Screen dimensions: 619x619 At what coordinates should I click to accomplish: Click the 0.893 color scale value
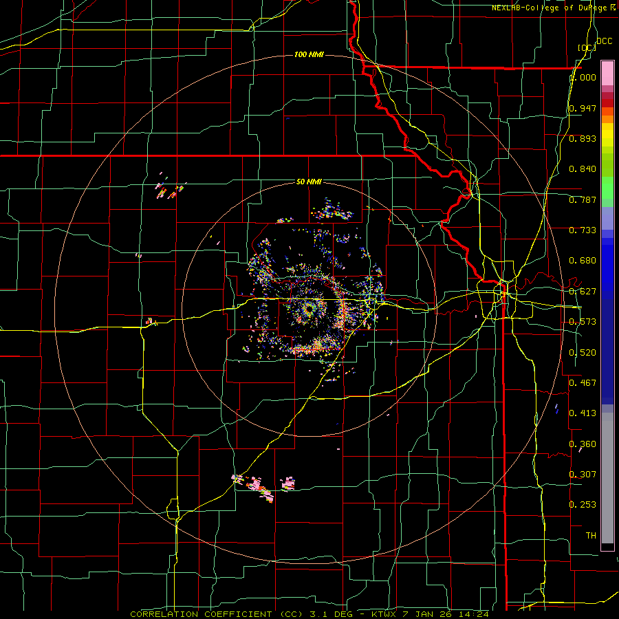(583, 138)
